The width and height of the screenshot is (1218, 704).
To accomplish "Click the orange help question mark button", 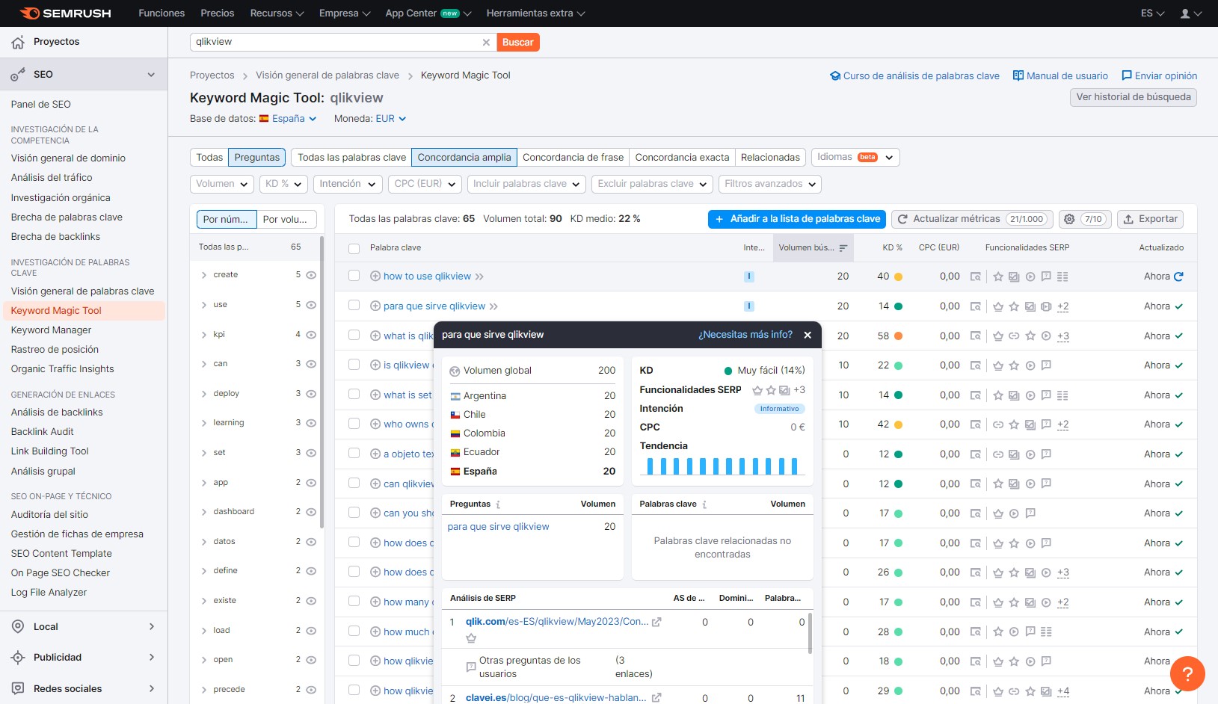I will 1187,673.
